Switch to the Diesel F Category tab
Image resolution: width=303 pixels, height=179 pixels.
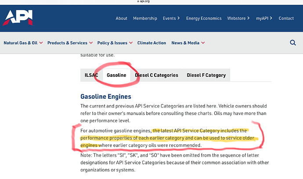click(x=206, y=75)
